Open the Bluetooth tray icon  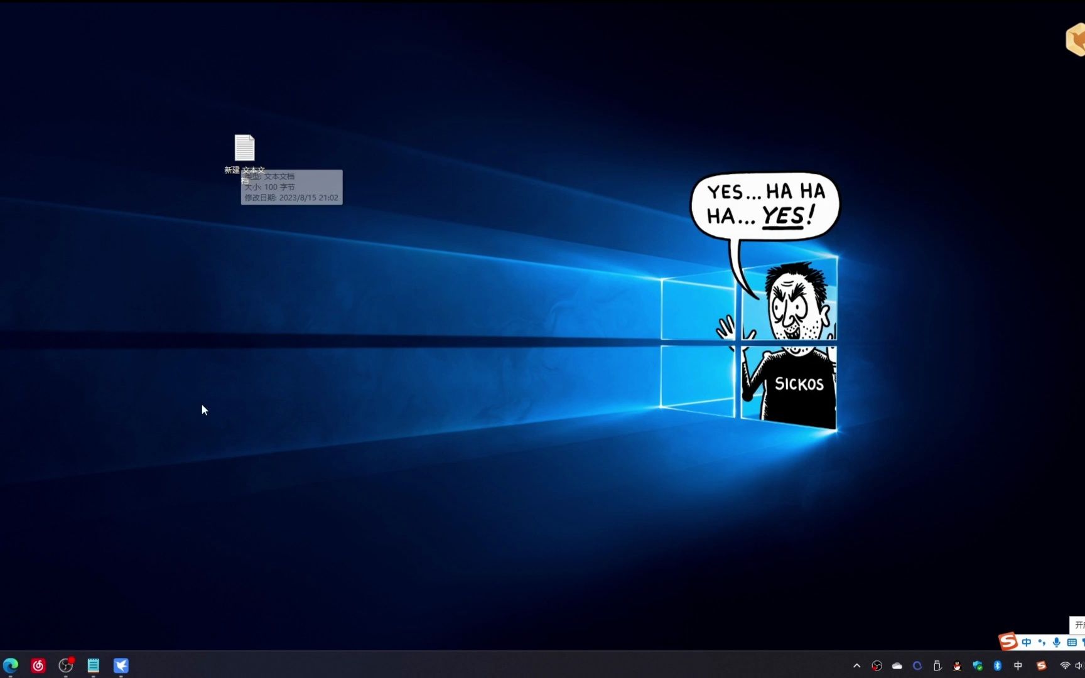[998, 665]
